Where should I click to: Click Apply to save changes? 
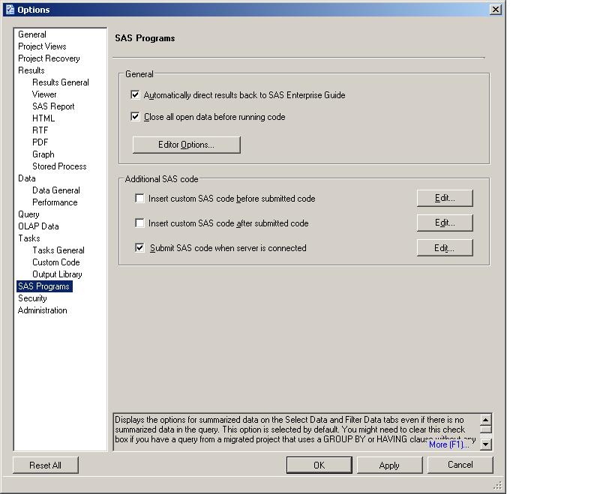pos(389,466)
